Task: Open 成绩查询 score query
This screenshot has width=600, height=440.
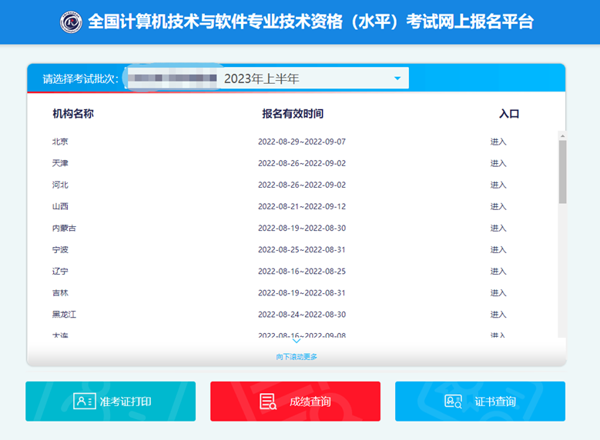Action: tap(295, 401)
